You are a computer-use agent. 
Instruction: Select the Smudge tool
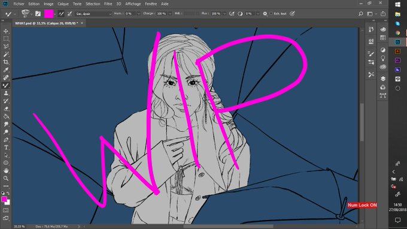[6, 124]
